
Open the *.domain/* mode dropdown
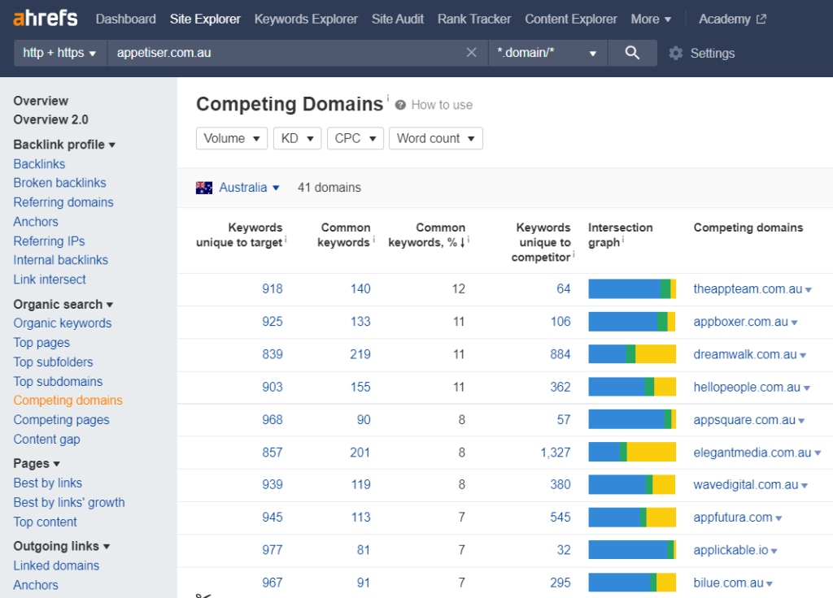click(547, 53)
